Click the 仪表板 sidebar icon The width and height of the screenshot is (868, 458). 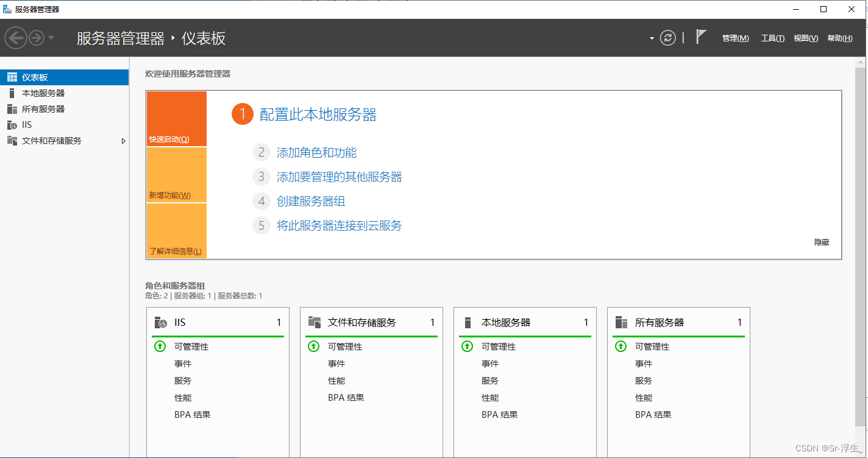pyautogui.click(x=13, y=77)
